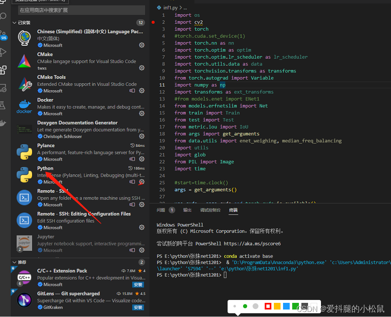Open gear menu for CMake extension
The width and height of the screenshot is (391, 317).
click(x=142, y=68)
